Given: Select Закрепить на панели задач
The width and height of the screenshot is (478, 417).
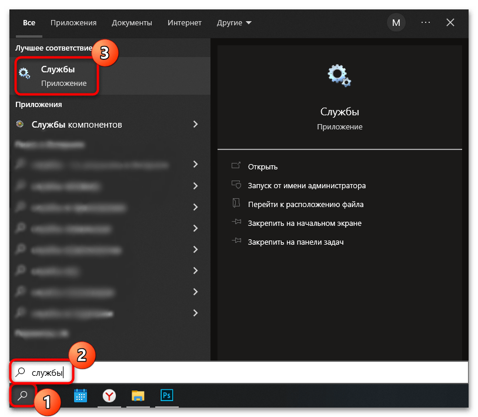Looking at the screenshot, I should 295,242.
